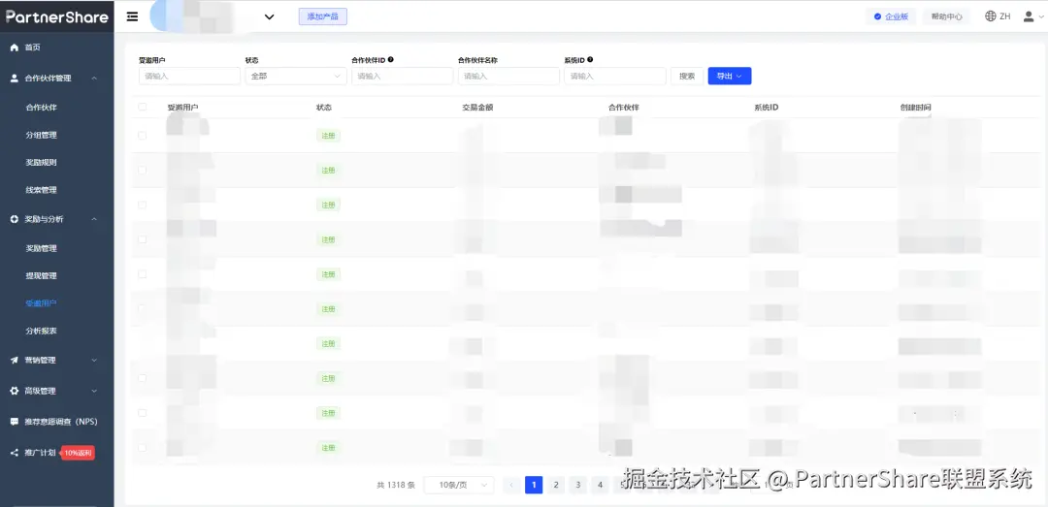Tick the checkbox of the last table row
Image resolution: width=1048 pixels, height=507 pixels.
coord(143,448)
